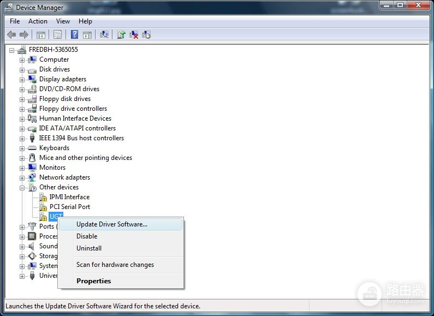This screenshot has height=316, width=434.
Task: Click the UGT device warning icon
Action: pos(43,217)
